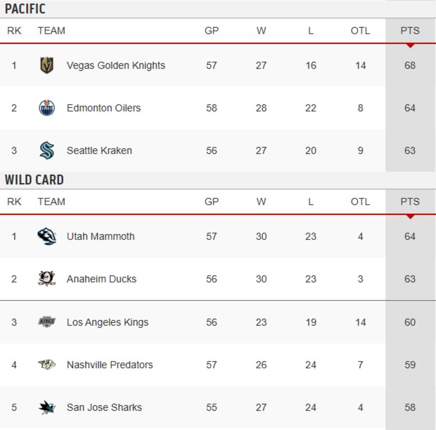Click the Los Angeles Kings logo

(x=47, y=322)
